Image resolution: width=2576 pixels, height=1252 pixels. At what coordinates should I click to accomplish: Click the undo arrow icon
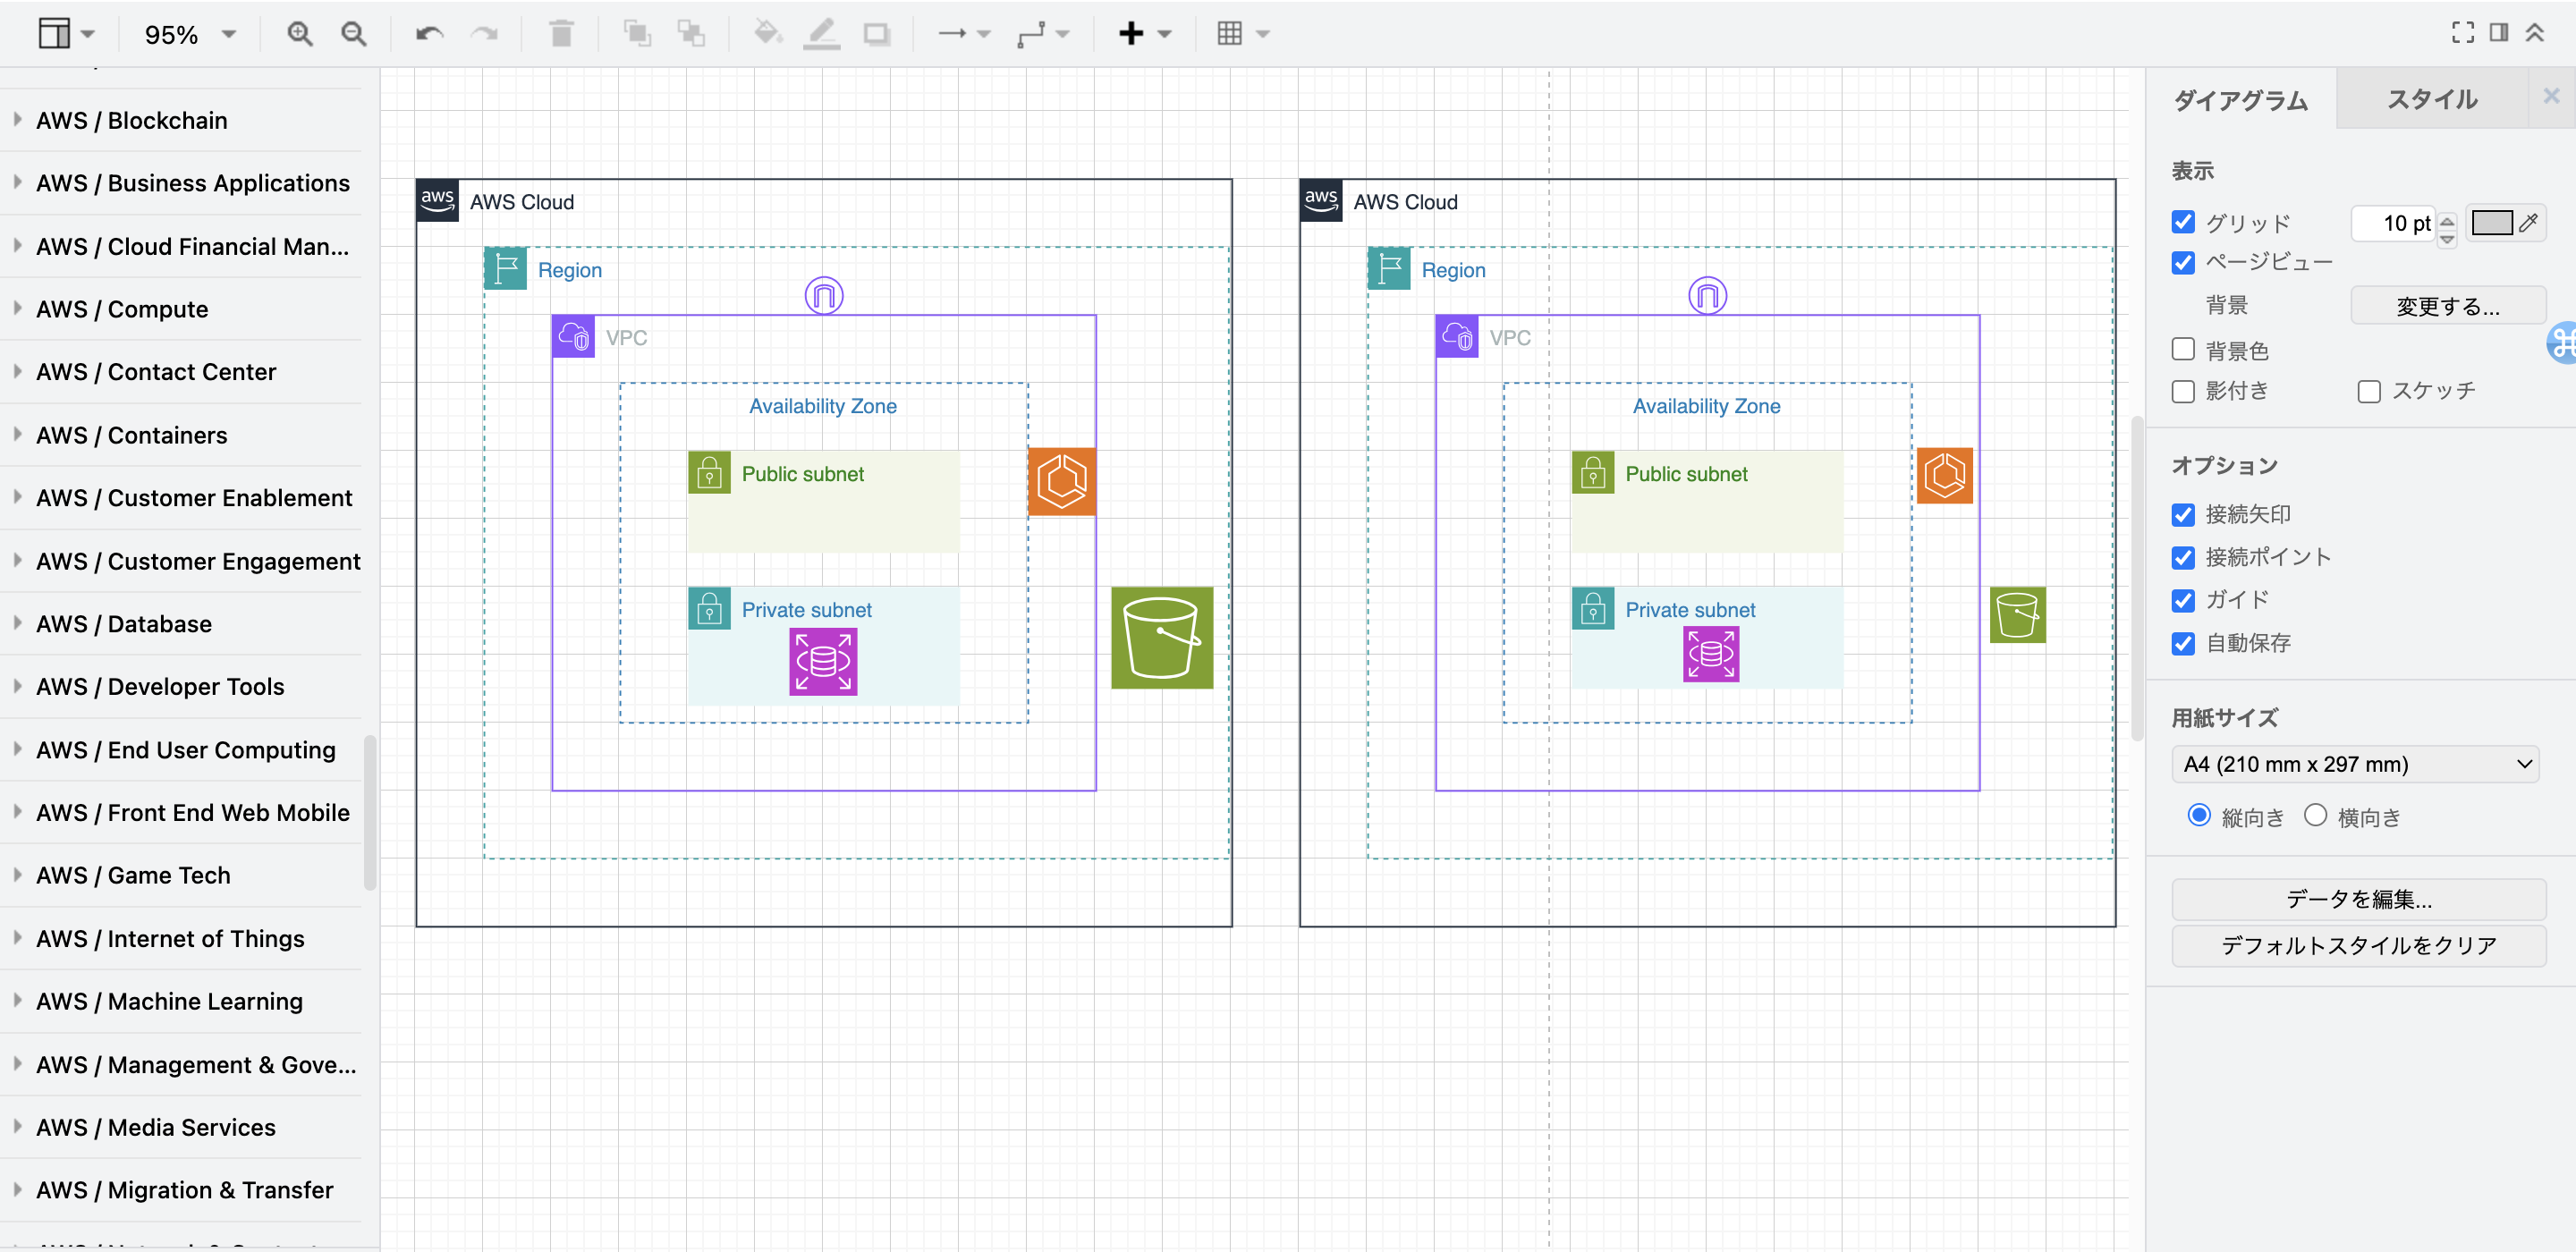coord(429,34)
